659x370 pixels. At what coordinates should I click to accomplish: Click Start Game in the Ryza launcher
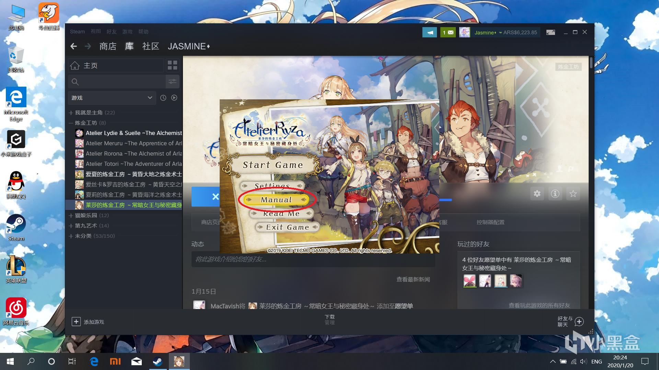click(273, 165)
